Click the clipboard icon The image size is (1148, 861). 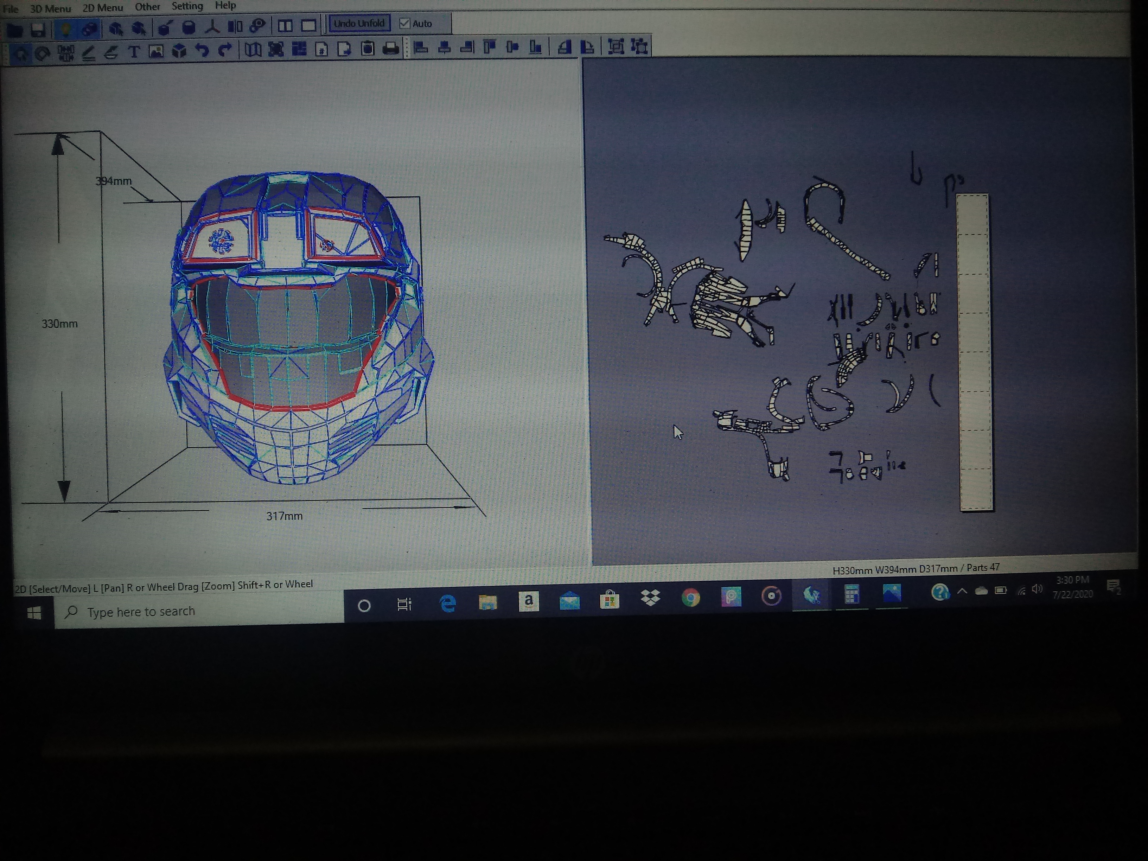point(368,48)
